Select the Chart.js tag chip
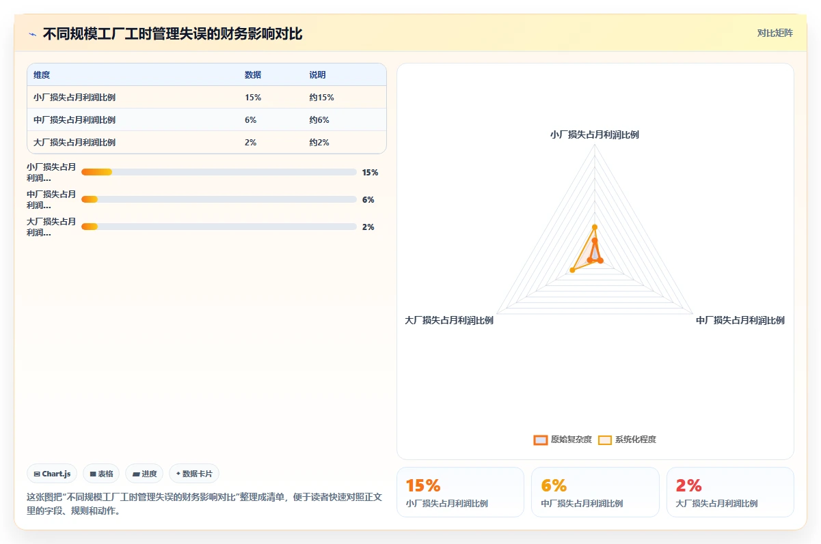 (x=52, y=474)
